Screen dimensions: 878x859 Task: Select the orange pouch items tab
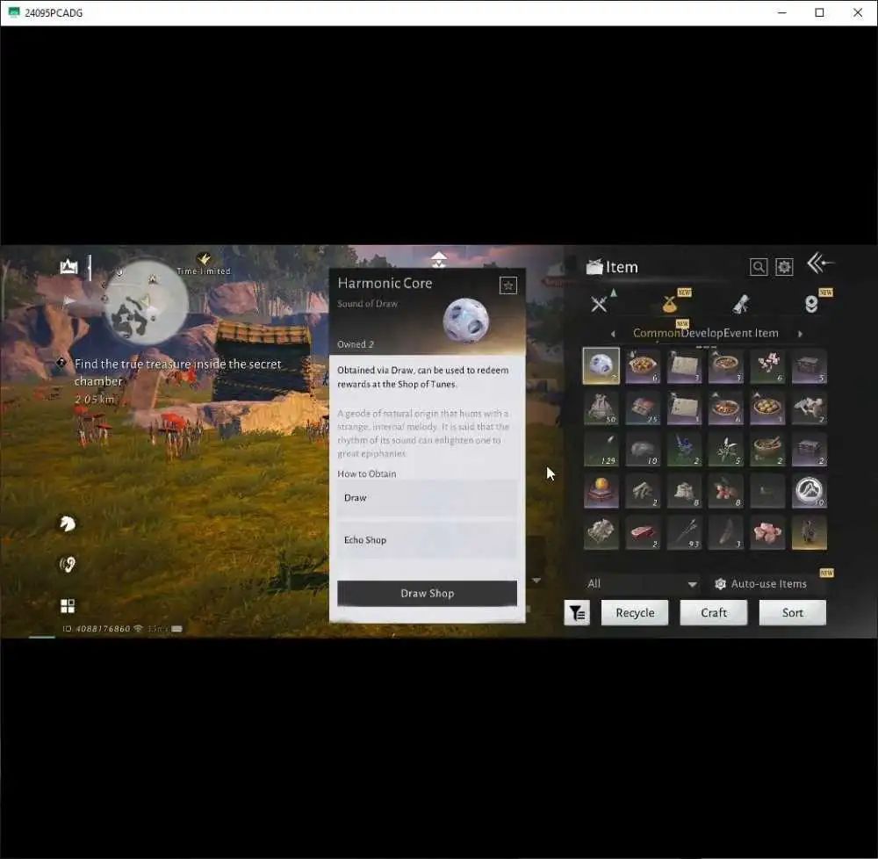[670, 304]
